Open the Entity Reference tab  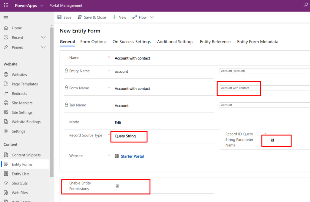coord(215,42)
